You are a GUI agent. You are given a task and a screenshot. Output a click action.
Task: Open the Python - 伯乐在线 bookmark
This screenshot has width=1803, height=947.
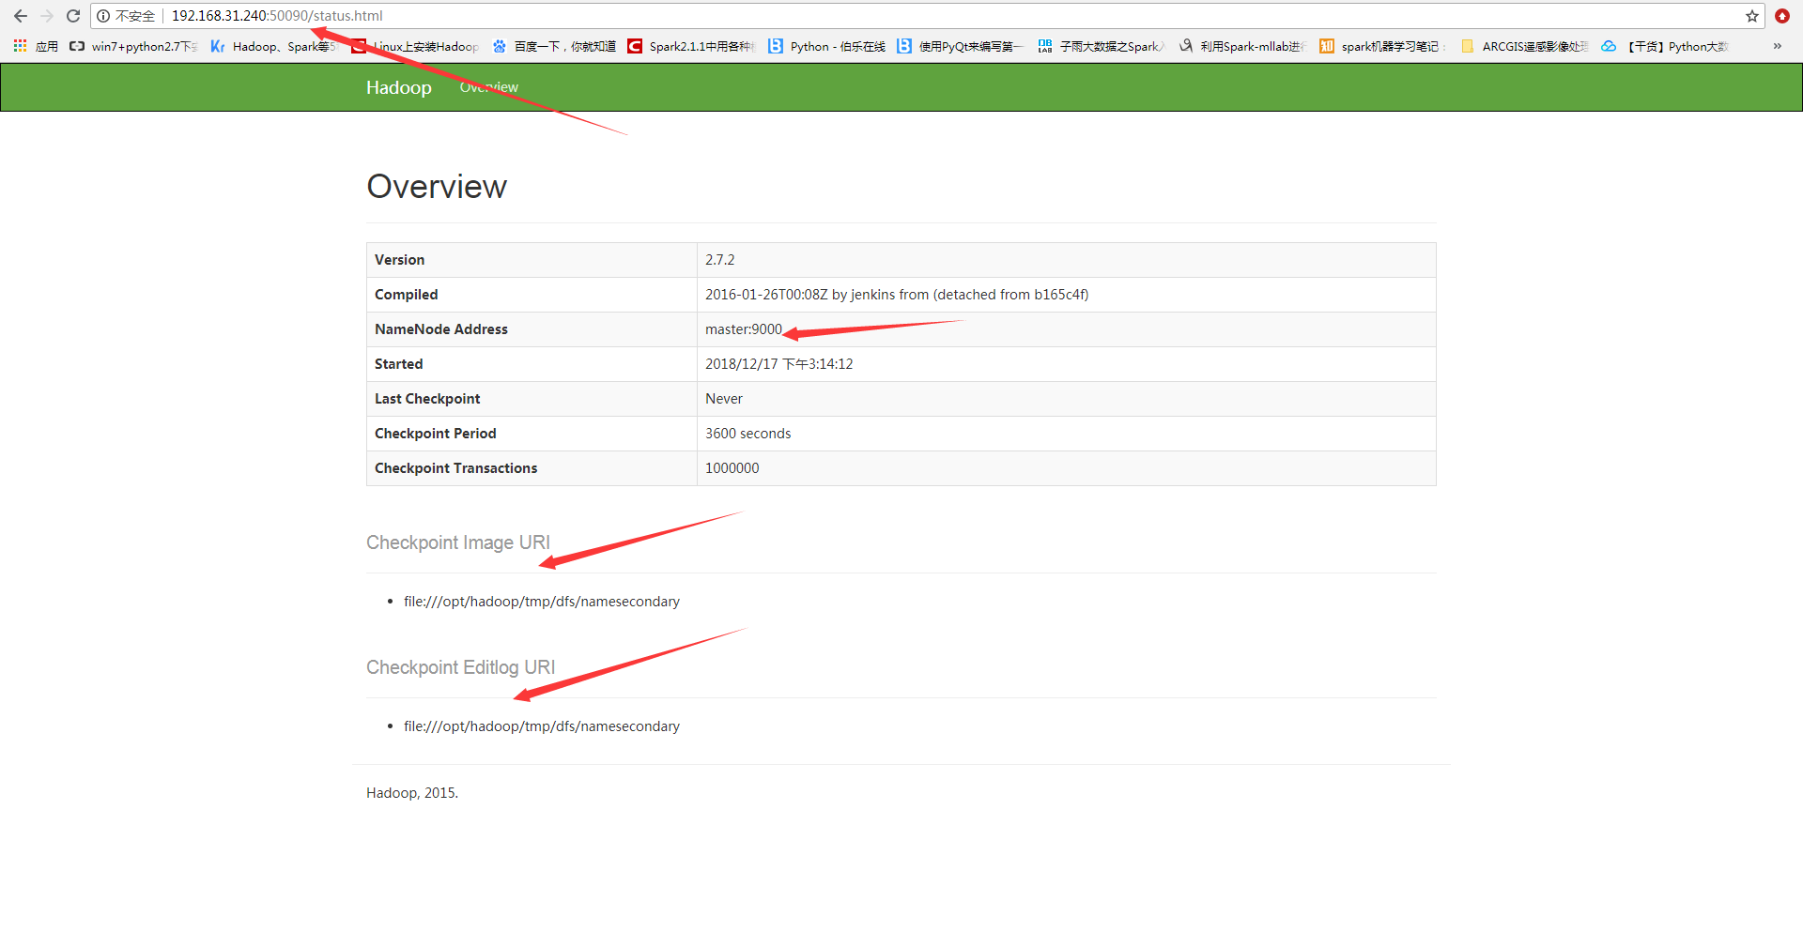[x=826, y=46]
